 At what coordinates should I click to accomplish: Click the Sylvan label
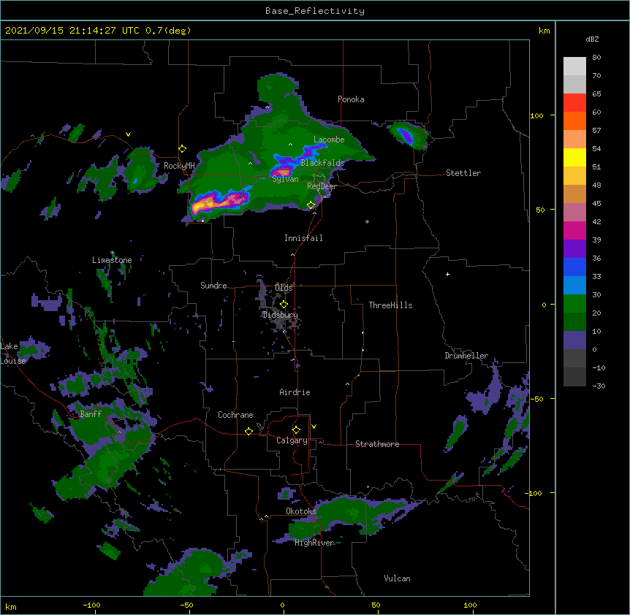point(285,179)
